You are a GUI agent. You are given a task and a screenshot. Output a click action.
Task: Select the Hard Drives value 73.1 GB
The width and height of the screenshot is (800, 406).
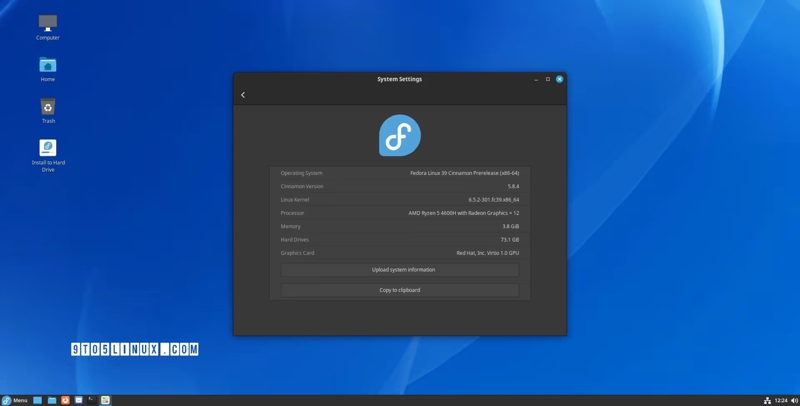pyautogui.click(x=510, y=240)
